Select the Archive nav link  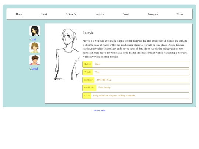tap(100, 14)
